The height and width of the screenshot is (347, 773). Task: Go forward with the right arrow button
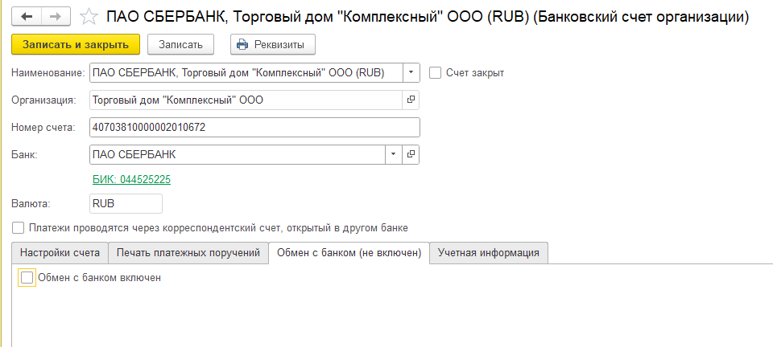click(56, 17)
